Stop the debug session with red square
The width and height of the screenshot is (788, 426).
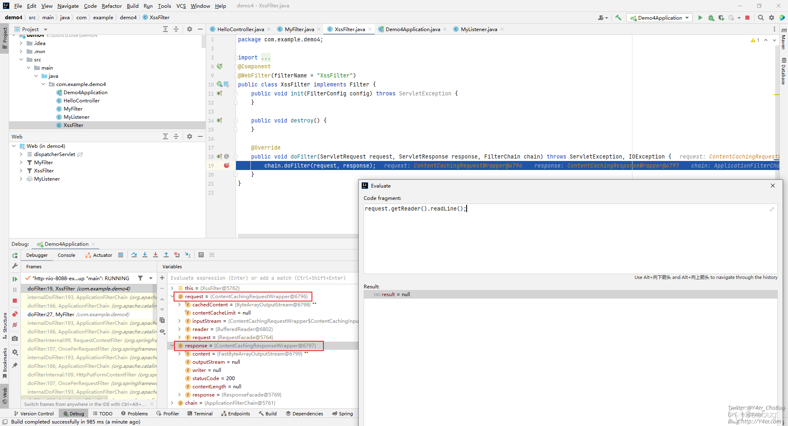pos(15,301)
